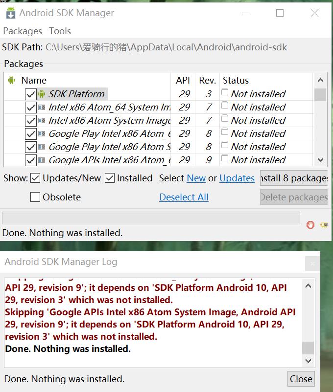This screenshot has width=333, height=392.
Task: Click 'Not installed' status for SDK Platform
Action: (x=258, y=94)
